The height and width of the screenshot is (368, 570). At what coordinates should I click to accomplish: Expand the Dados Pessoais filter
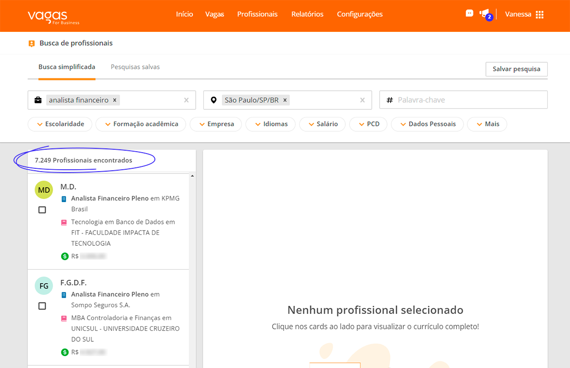(x=427, y=124)
